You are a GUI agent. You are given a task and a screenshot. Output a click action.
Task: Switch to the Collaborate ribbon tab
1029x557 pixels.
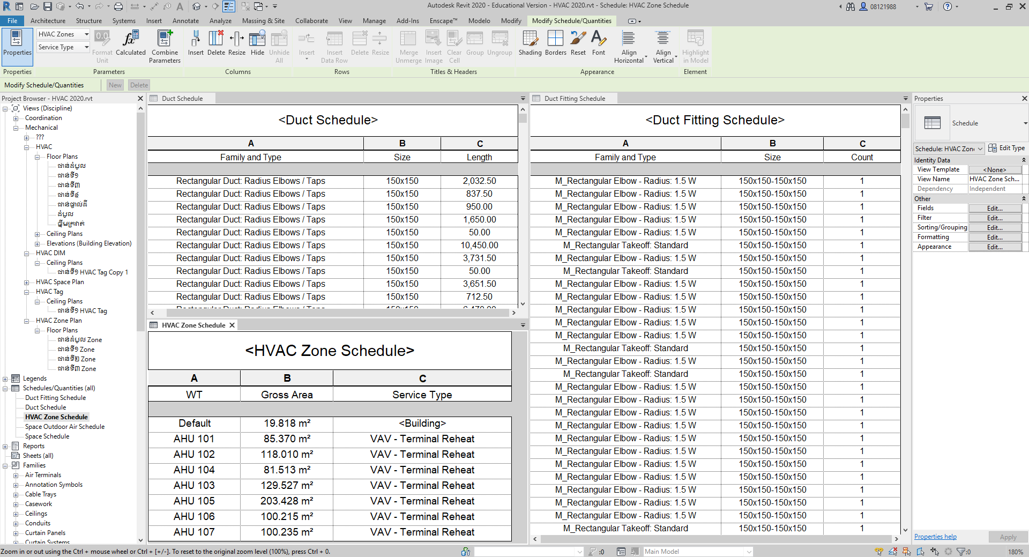pyautogui.click(x=311, y=21)
